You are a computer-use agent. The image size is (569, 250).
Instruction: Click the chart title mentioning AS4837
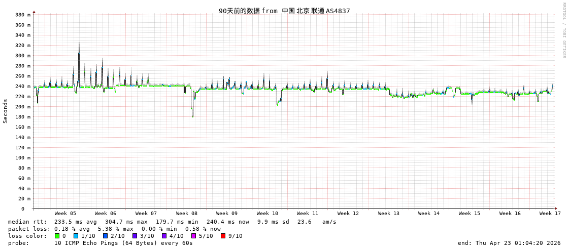284,11
